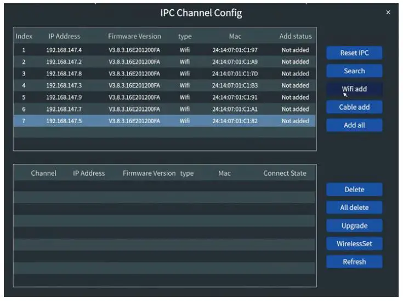This screenshot has width=403, height=301.
Task: Click the Upgrade button
Action: [x=354, y=225]
